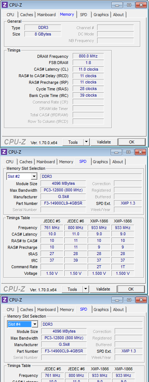Expand Tools dropdown arrow in top window
The height and width of the screenshot is (382, 149).
87,142
